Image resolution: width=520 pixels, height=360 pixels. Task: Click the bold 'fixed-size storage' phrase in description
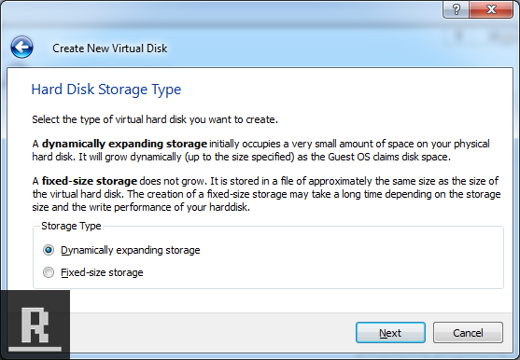click(90, 181)
